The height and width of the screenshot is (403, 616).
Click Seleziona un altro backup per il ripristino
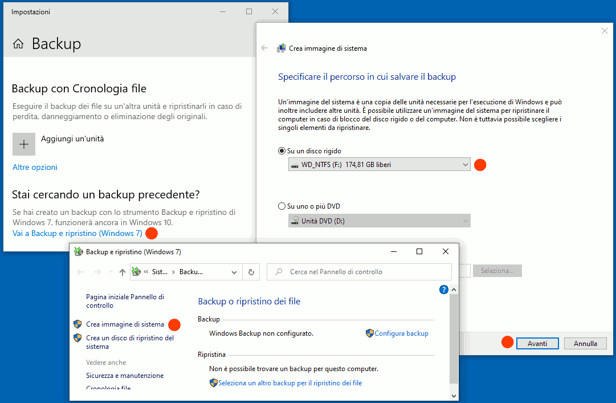click(x=290, y=383)
